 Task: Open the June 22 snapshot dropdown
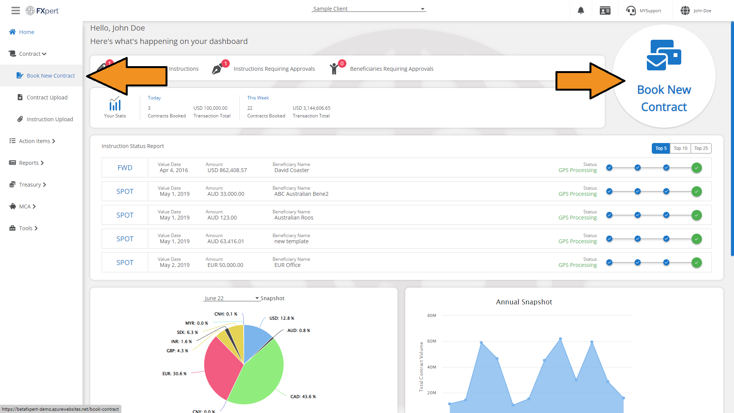click(232, 298)
